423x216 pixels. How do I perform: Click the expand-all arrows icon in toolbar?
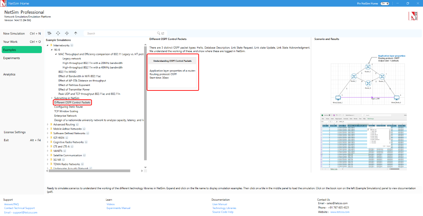click(58, 33)
